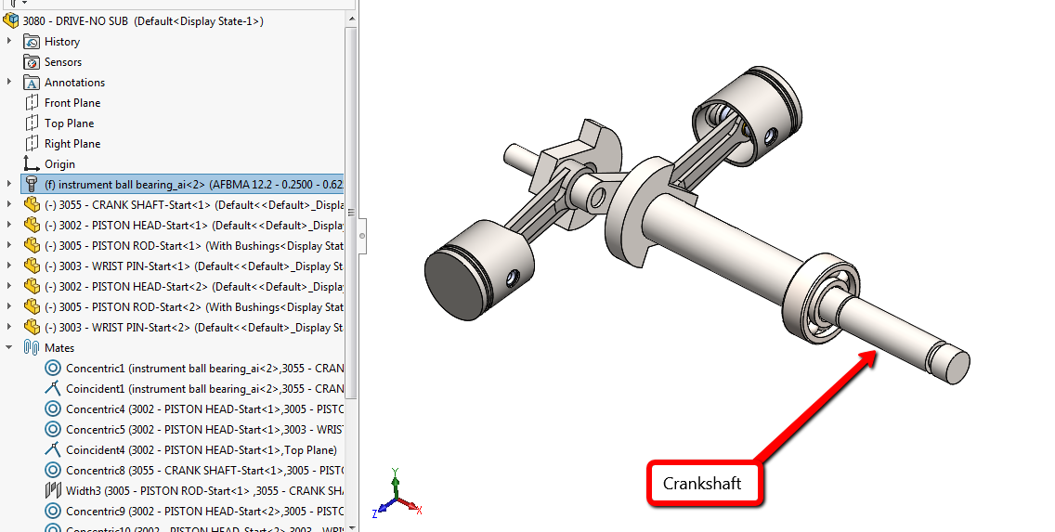Expand the 3002 - PISTON HEAD-Start<2> component

coord(8,286)
